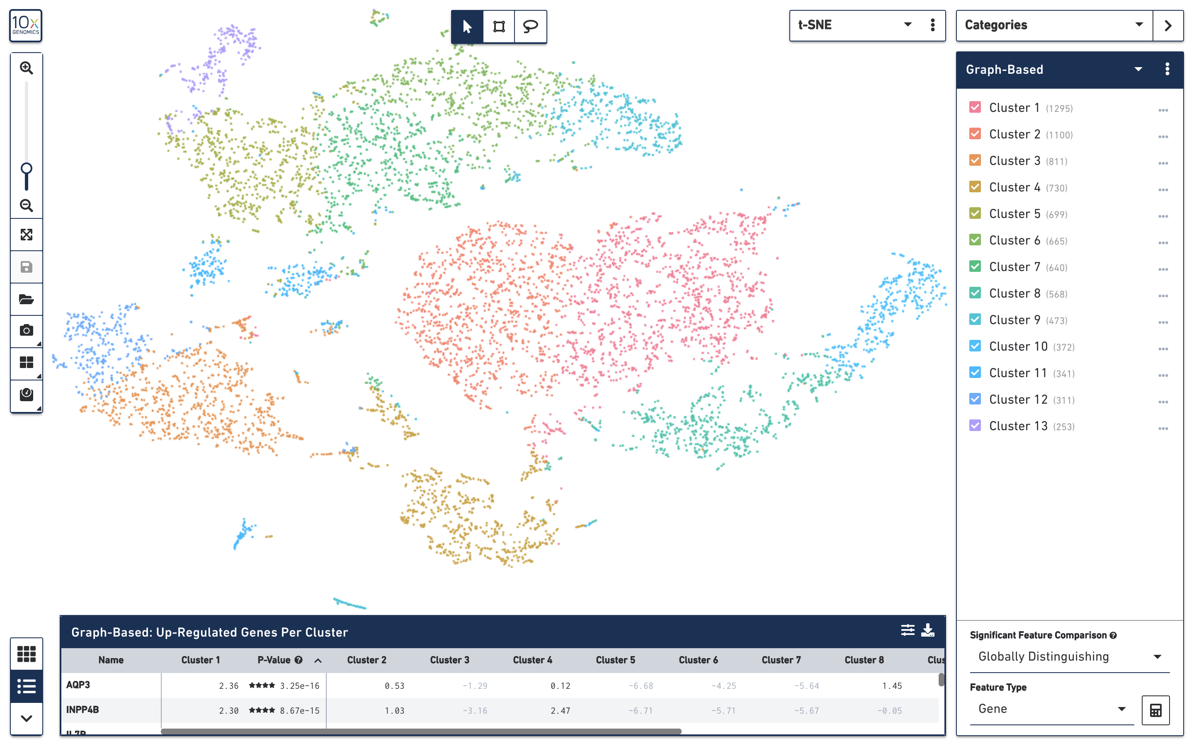Open Cluster 5 more options ellipsis

tap(1163, 217)
